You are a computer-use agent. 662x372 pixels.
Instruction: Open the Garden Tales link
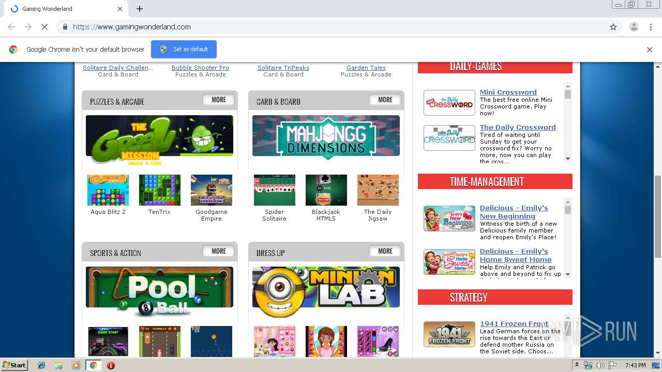[x=366, y=68]
